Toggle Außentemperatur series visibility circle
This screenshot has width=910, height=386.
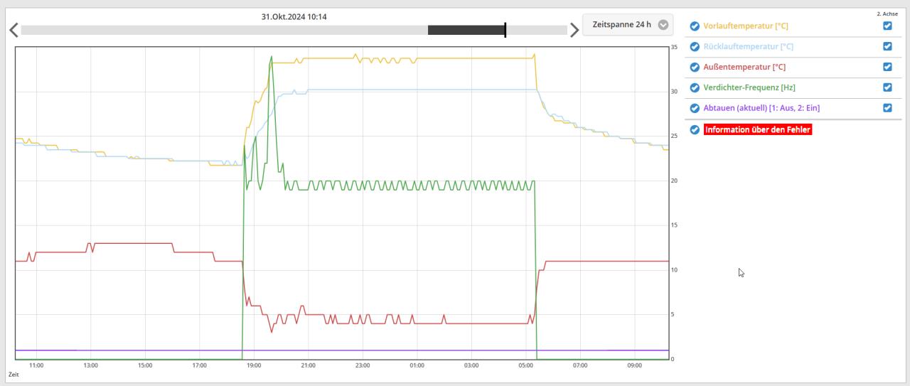point(695,68)
